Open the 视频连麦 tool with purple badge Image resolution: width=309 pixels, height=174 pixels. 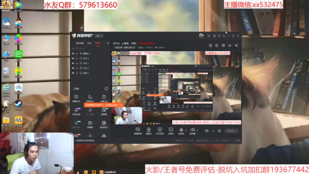(x=76, y=111)
